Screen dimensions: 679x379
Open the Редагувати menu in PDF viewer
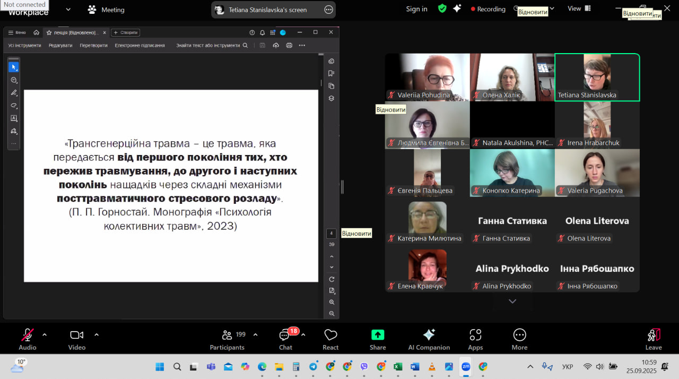tap(60, 46)
